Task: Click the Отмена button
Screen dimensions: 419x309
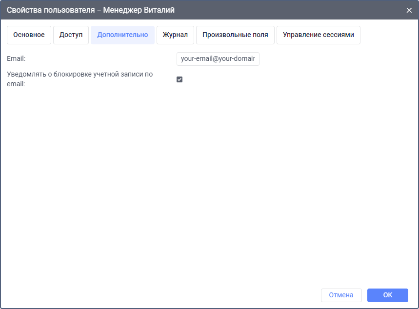Action: click(x=341, y=295)
